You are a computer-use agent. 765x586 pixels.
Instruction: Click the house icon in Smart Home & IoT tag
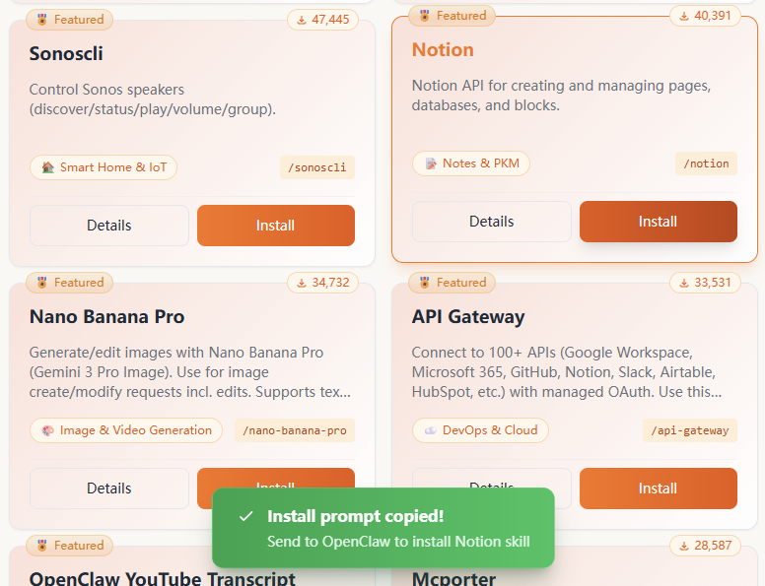pyautogui.click(x=47, y=167)
